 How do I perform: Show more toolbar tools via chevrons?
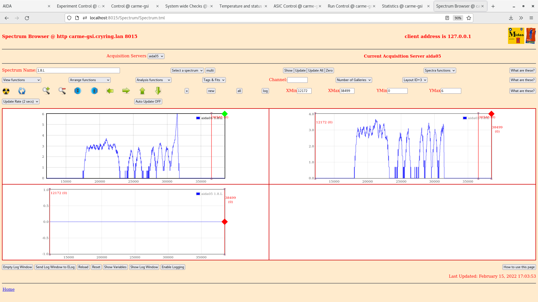coord(521,18)
